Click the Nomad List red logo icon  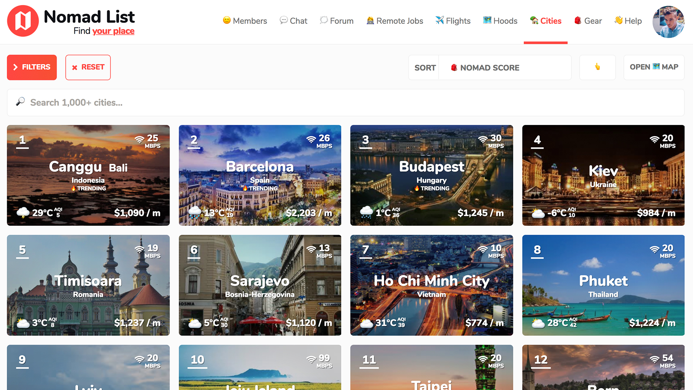point(23,21)
